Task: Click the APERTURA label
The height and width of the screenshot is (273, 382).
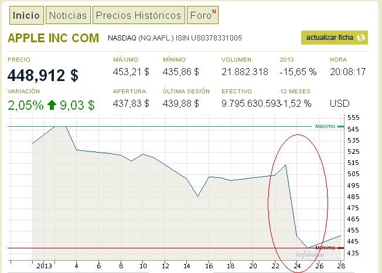Action: tap(129, 92)
